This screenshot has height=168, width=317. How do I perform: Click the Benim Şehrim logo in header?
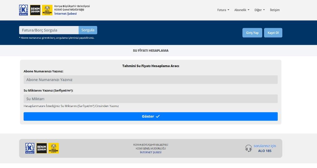tap(35, 10)
